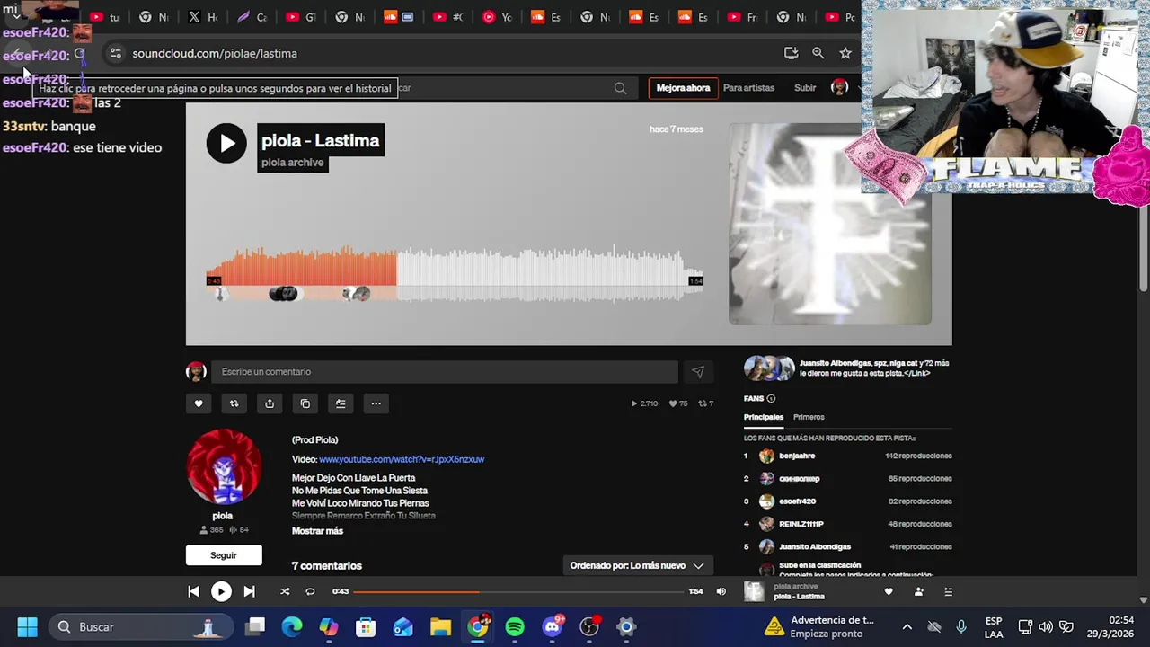This screenshot has height=647, width=1150.
Task: Like the current track in bottom player
Action: [x=889, y=591]
